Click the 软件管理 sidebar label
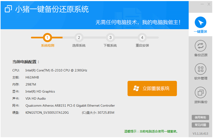This screenshot has height=138, width=213. (201, 78)
